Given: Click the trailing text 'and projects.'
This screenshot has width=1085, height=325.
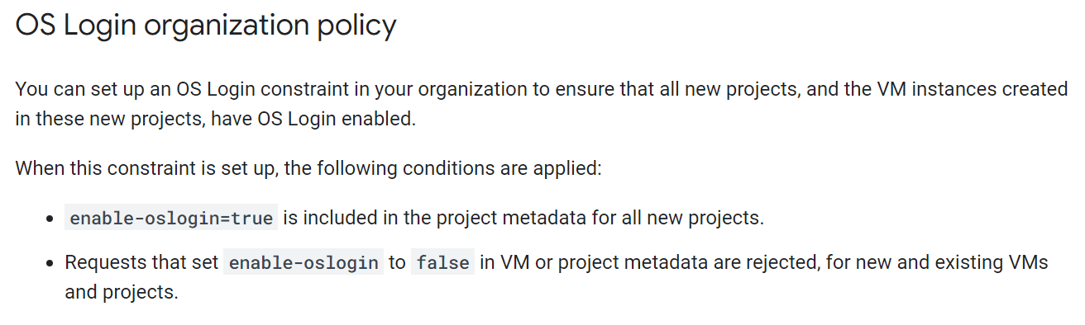Looking at the screenshot, I should pyautogui.click(x=122, y=293).
